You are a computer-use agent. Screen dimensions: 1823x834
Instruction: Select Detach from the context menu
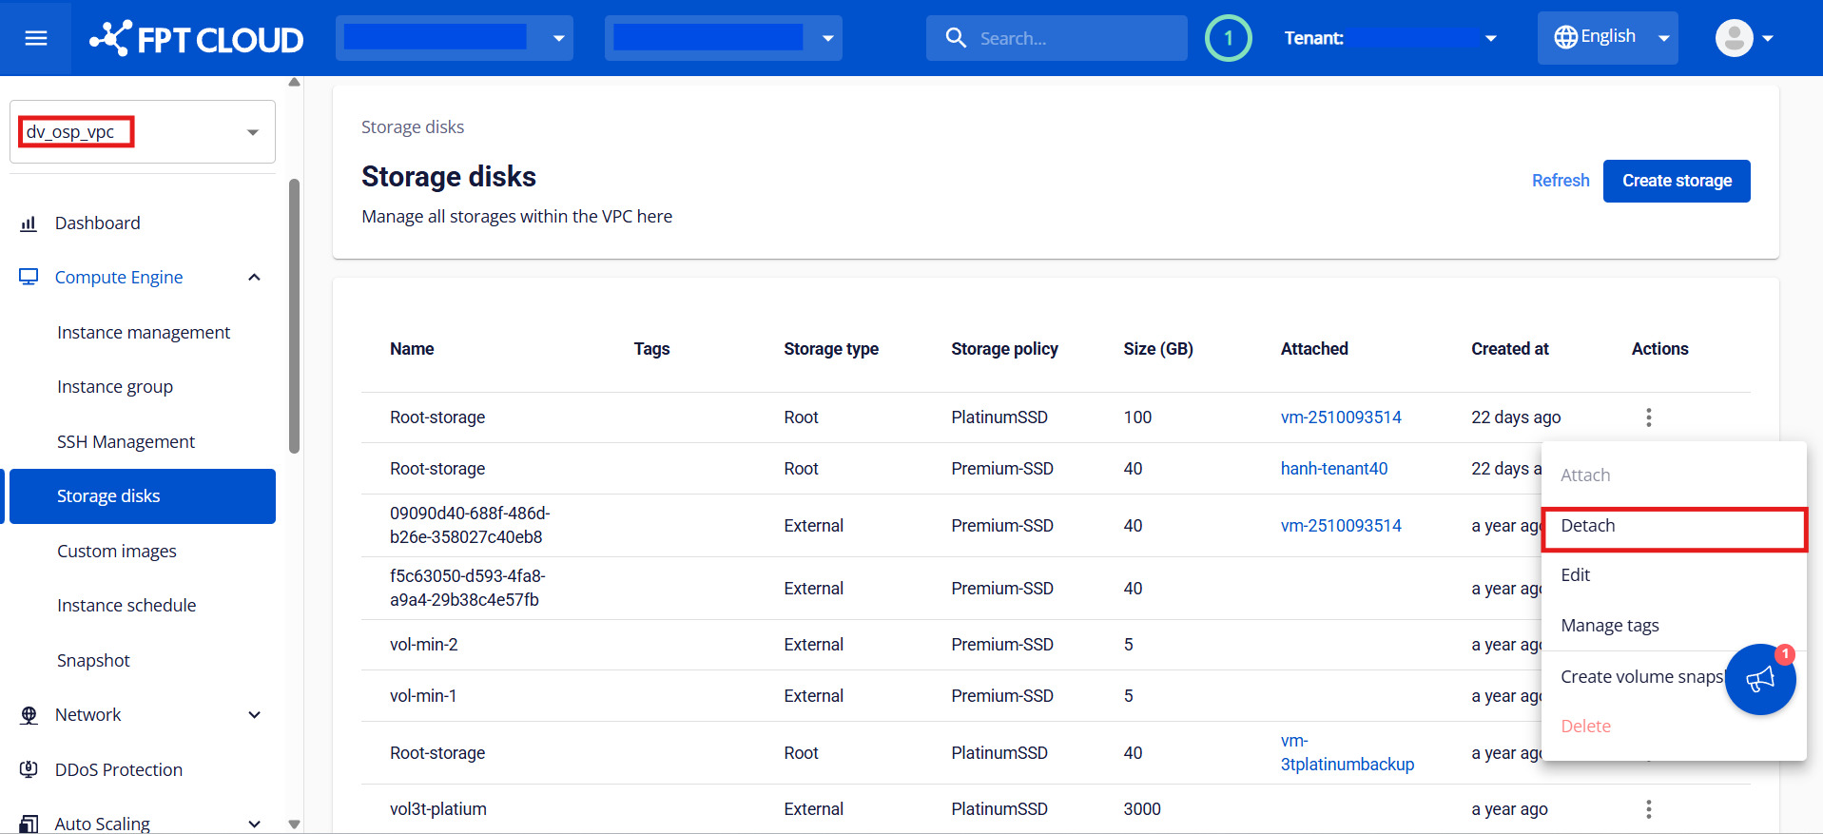pyautogui.click(x=1674, y=527)
